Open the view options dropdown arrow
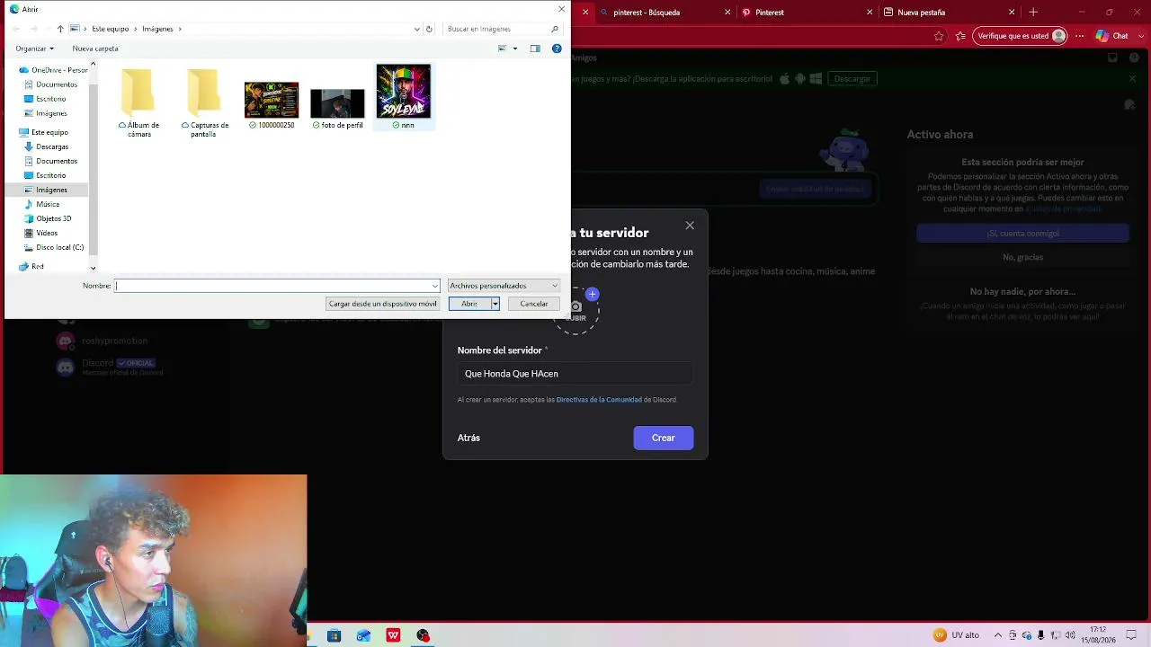 point(515,49)
